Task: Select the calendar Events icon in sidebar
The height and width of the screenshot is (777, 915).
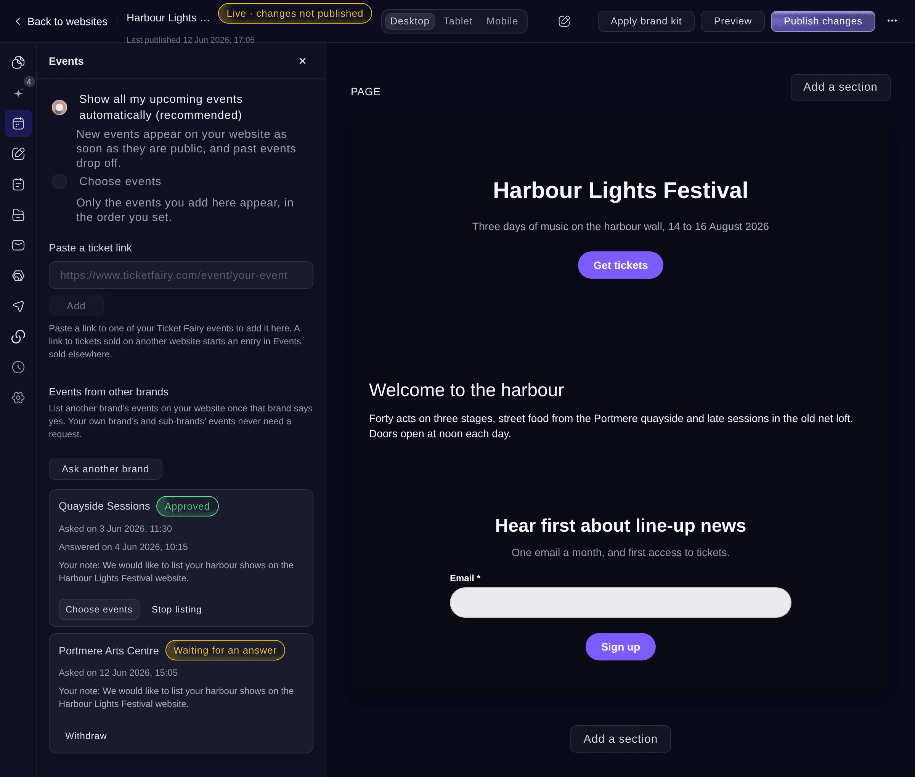Action: pyautogui.click(x=18, y=123)
